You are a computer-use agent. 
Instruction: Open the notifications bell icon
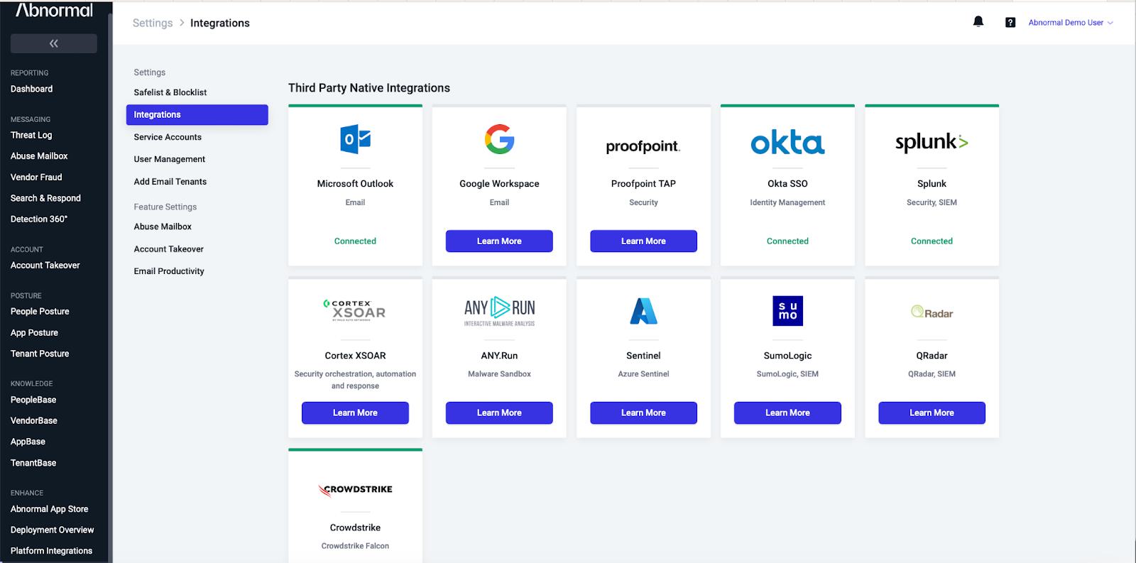pyautogui.click(x=978, y=22)
